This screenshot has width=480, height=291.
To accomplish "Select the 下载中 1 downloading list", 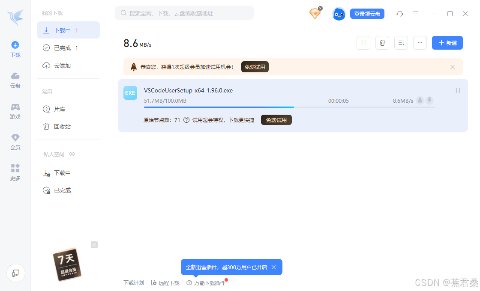I will pos(68,30).
